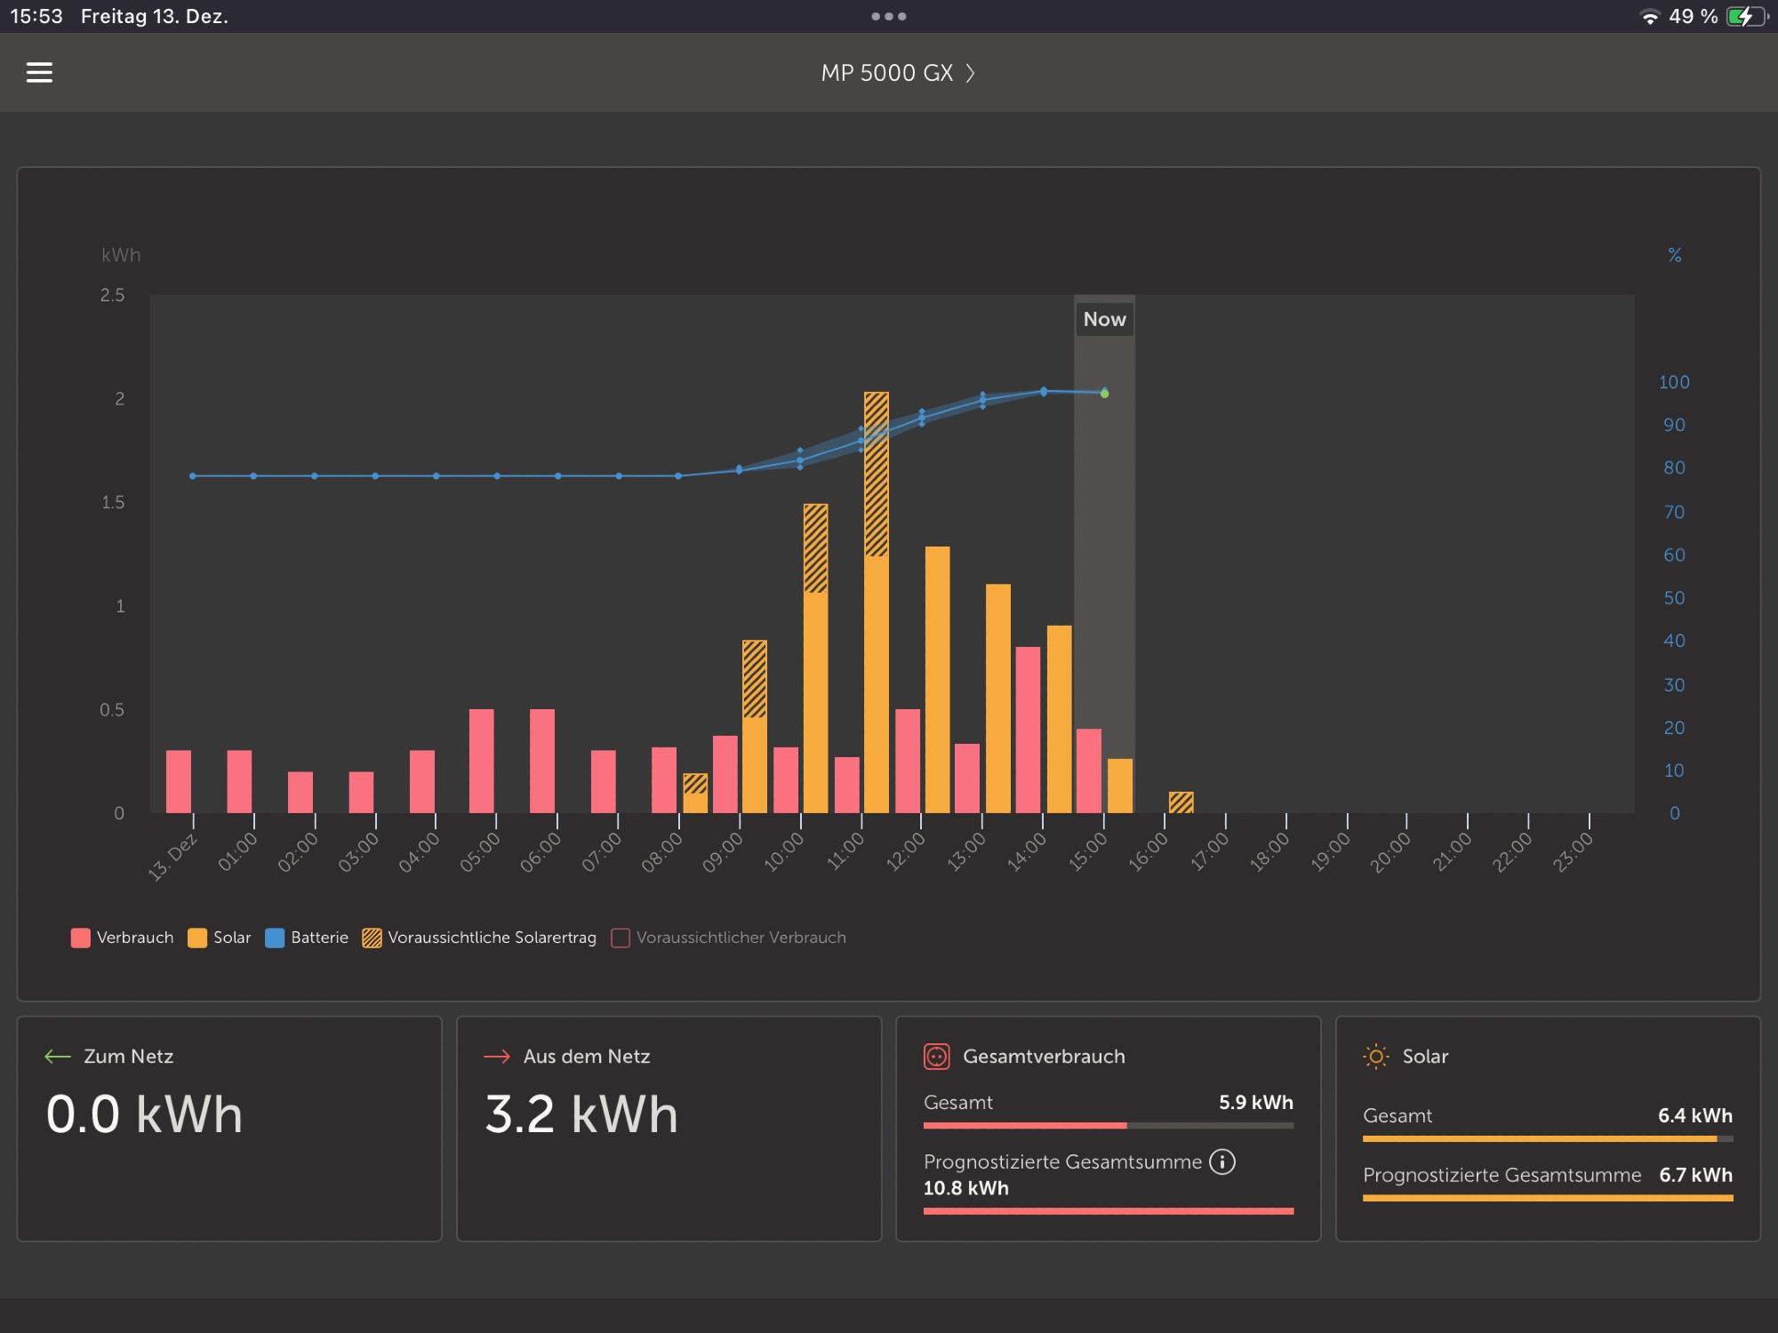Click the green current battery point

(x=1104, y=393)
